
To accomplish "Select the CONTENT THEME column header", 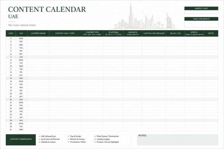I will pyautogui.click(x=38, y=34).
